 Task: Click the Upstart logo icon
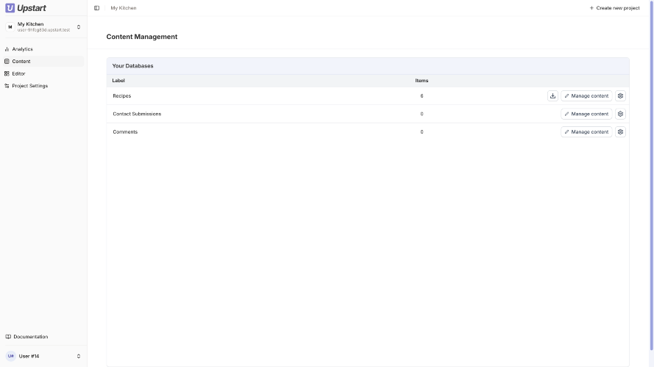click(10, 8)
